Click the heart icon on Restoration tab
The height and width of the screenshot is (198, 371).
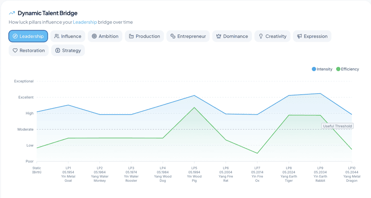(x=15, y=50)
